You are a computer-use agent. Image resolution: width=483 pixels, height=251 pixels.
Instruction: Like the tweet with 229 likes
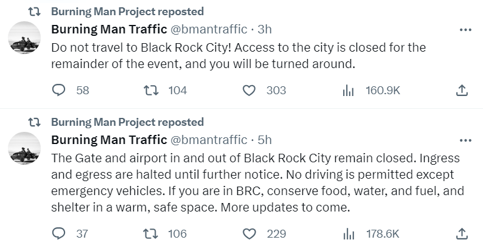pyautogui.click(x=249, y=234)
